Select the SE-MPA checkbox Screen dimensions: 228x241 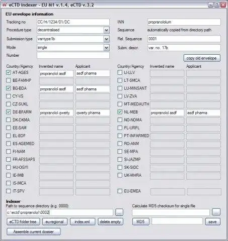coord(120,152)
